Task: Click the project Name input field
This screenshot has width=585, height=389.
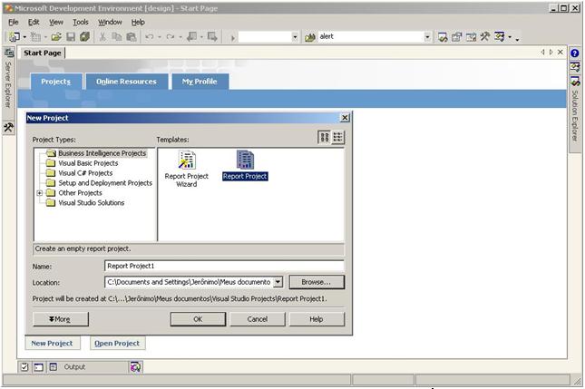Action: coord(223,266)
